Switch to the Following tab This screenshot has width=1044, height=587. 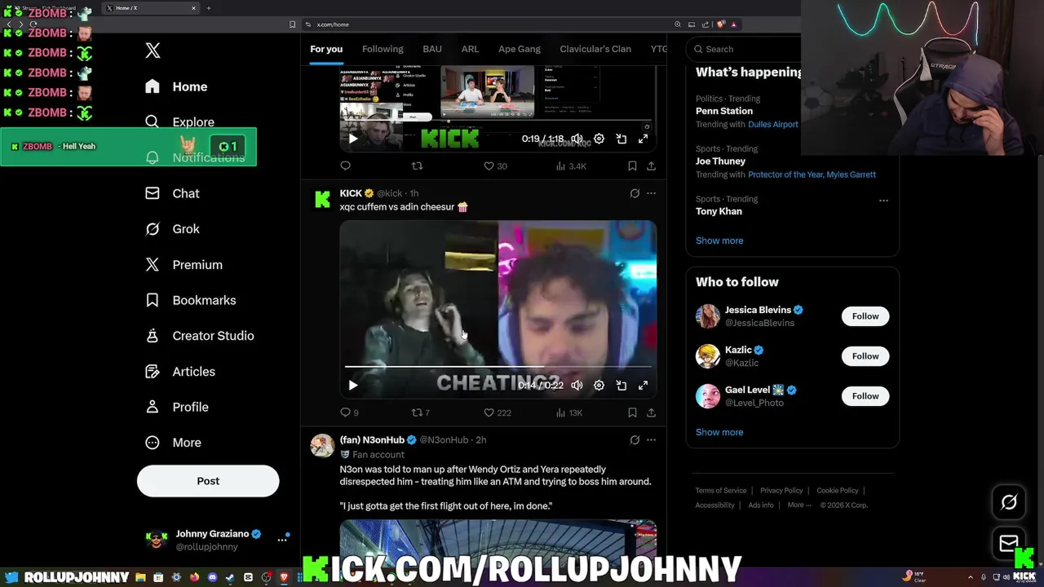click(383, 49)
